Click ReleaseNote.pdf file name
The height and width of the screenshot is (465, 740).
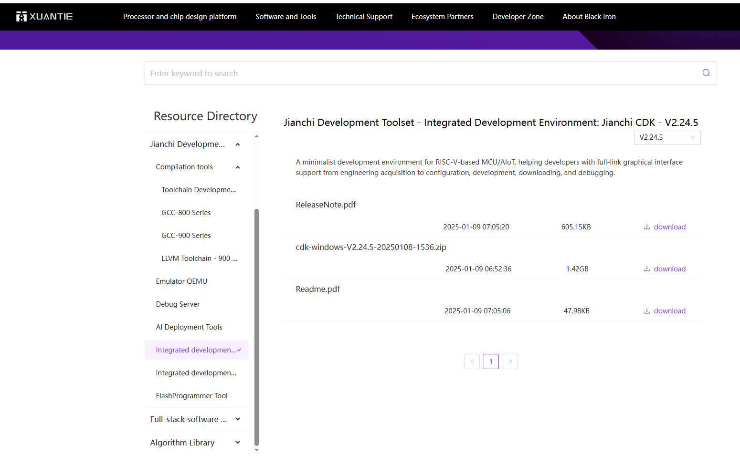[326, 205]
